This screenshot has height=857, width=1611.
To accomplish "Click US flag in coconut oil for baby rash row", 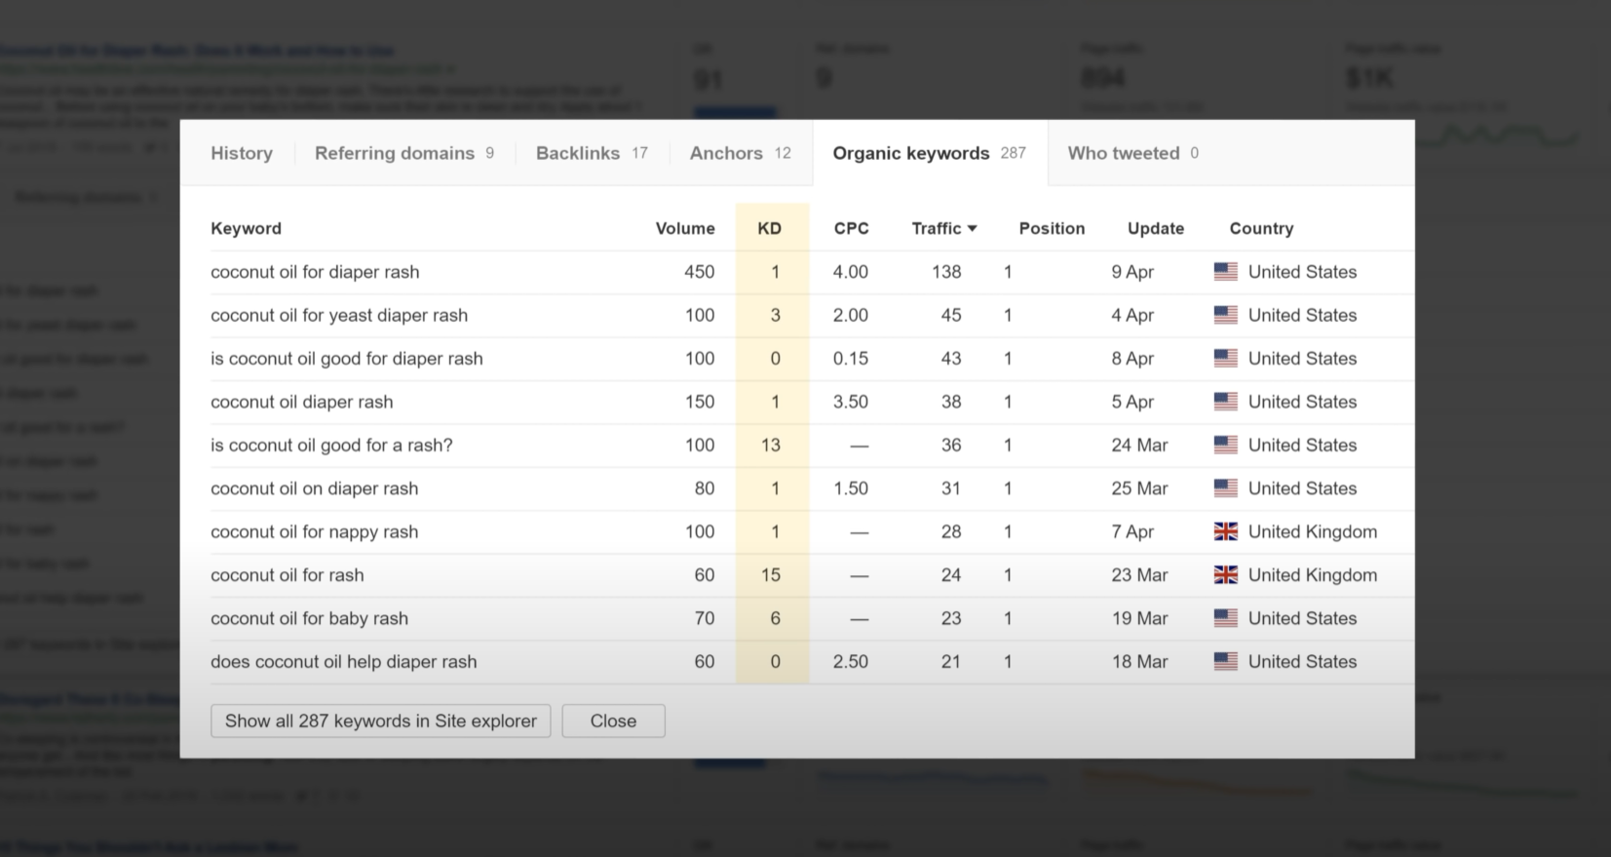I will (x=1225, y=618).
